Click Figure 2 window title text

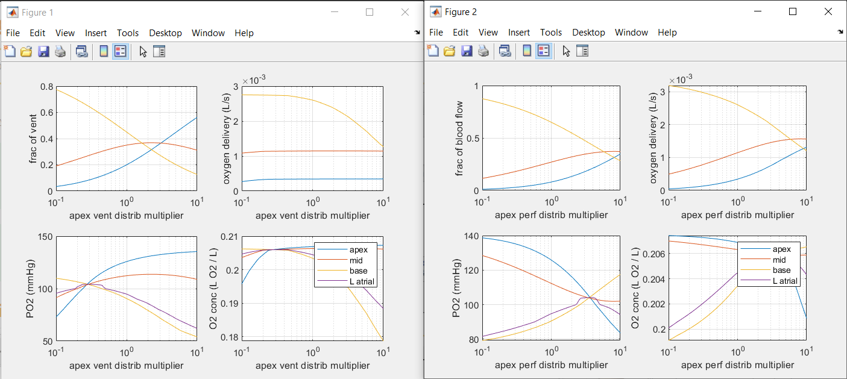pyautogui.click(x=461, y=12)
